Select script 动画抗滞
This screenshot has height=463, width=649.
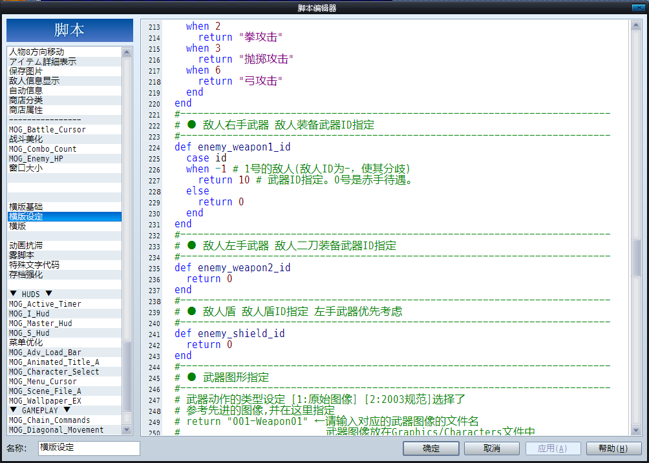pos(65,245)
